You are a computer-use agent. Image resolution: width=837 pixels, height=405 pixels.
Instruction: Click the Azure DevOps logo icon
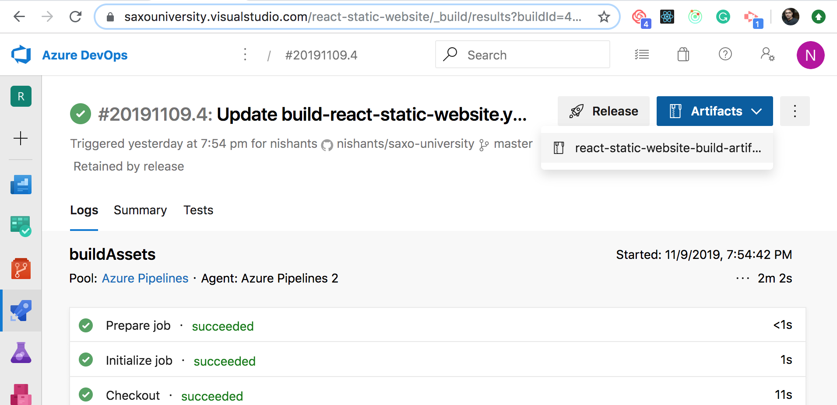(21, 55)
